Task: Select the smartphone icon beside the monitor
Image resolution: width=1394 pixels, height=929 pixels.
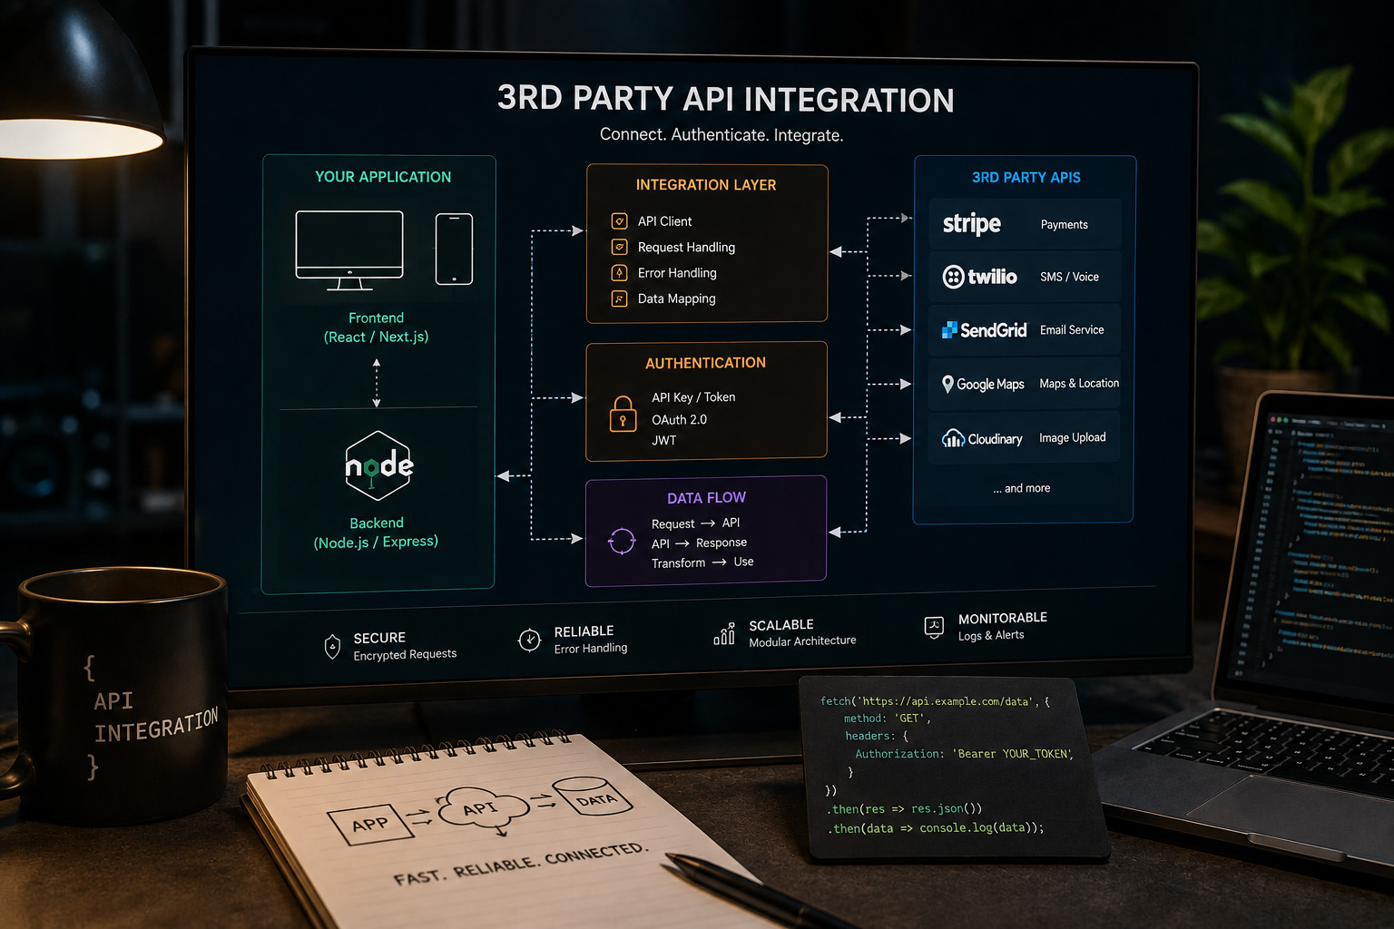Action: 454,249
